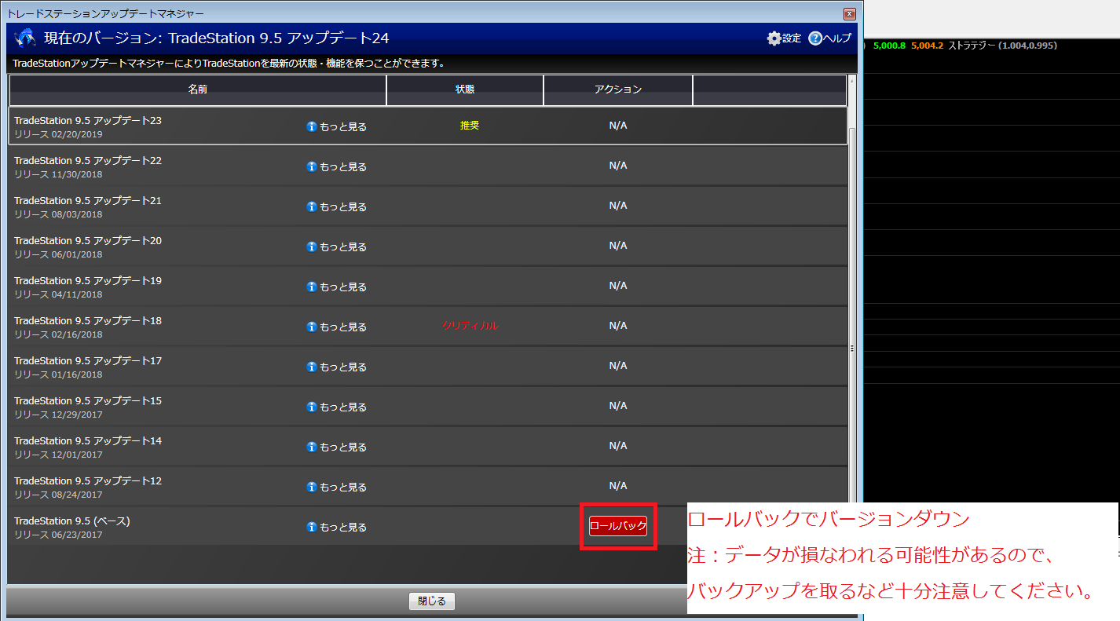Open settings via the gear icon
Image resolution: width=1120 pixels, height=621 pixels.
(774, 38)
